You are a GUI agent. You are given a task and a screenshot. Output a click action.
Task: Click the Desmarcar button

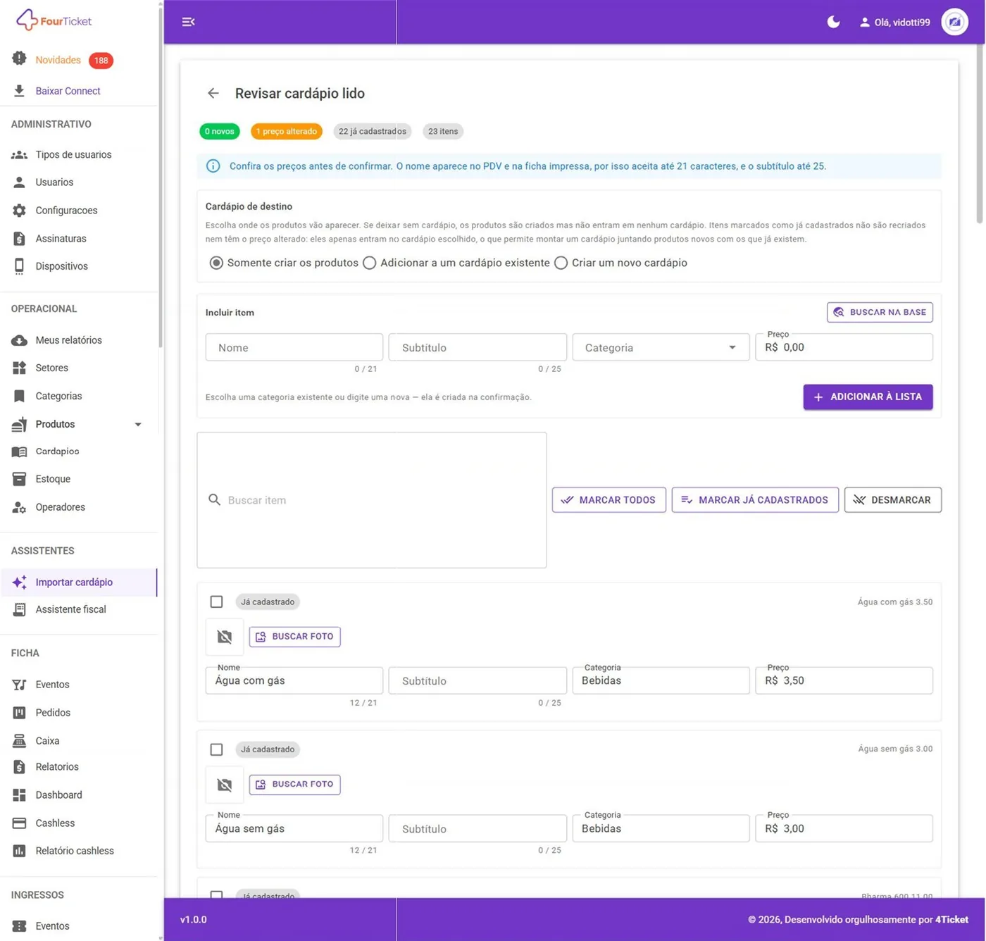[x=892, y=500]
